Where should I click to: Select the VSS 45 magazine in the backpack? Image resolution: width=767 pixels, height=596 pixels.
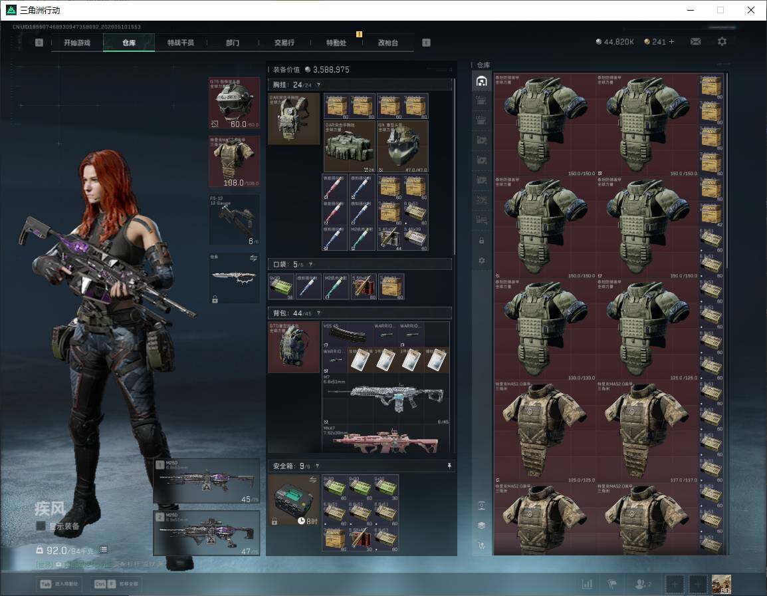pos(348,335)
